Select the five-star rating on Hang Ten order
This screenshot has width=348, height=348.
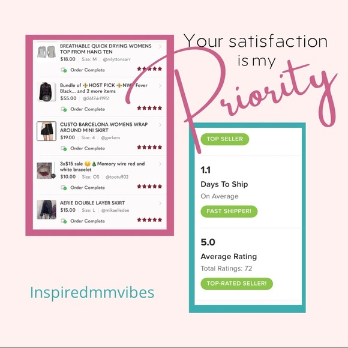(149, 69)
